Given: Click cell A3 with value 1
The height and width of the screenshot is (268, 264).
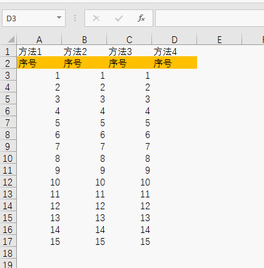Looking at the screenshot, I should 39,75.
